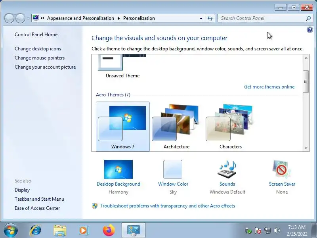
Task: Open the Display link
Action: tap(22, 190)
